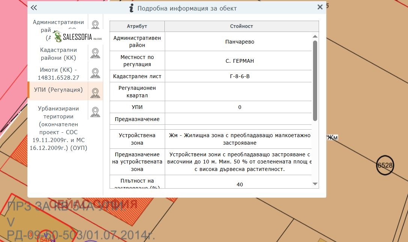This screenshot has width=408, height=242.
Task: Close the Подробна информация за обект dialog
Action: point(320,7)
